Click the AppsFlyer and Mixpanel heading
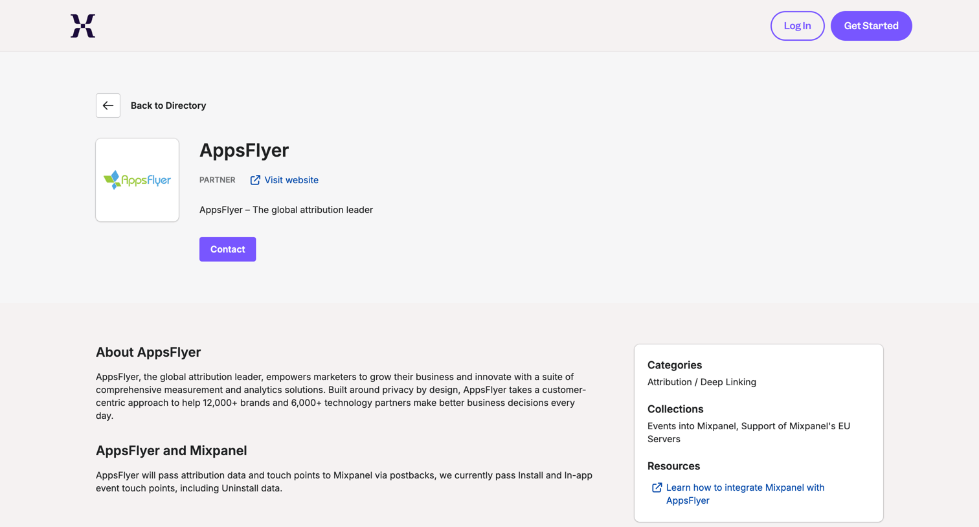979x527 pixels. tap(172, 451)
